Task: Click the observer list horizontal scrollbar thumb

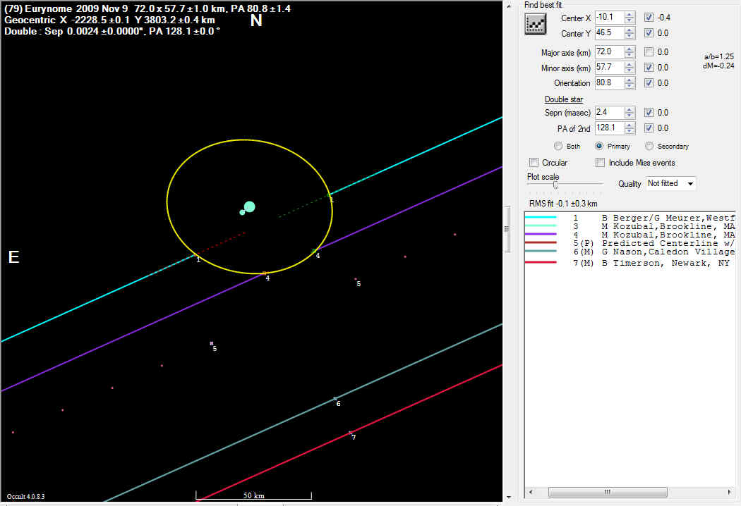Action: click(608, 492)
